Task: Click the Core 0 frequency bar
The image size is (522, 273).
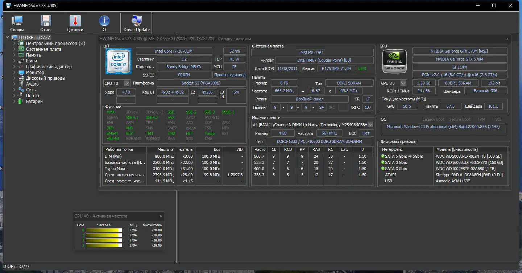Action: click(104, 230)
